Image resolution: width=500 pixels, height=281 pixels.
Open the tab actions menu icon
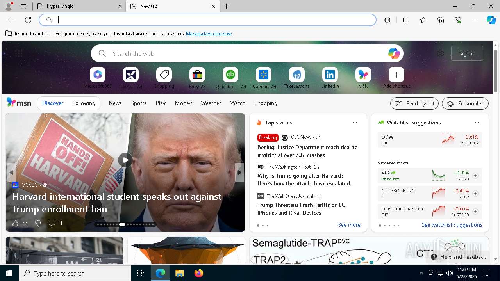tap(23, 6)
